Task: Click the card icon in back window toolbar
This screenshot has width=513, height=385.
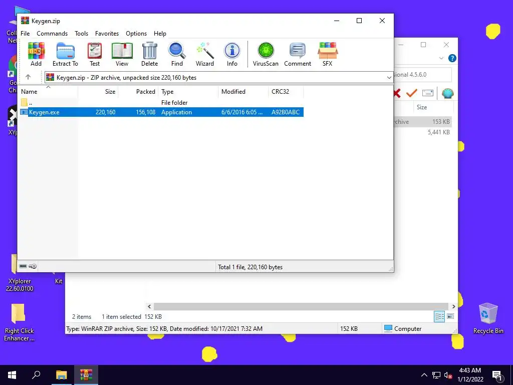Action: 428,93
